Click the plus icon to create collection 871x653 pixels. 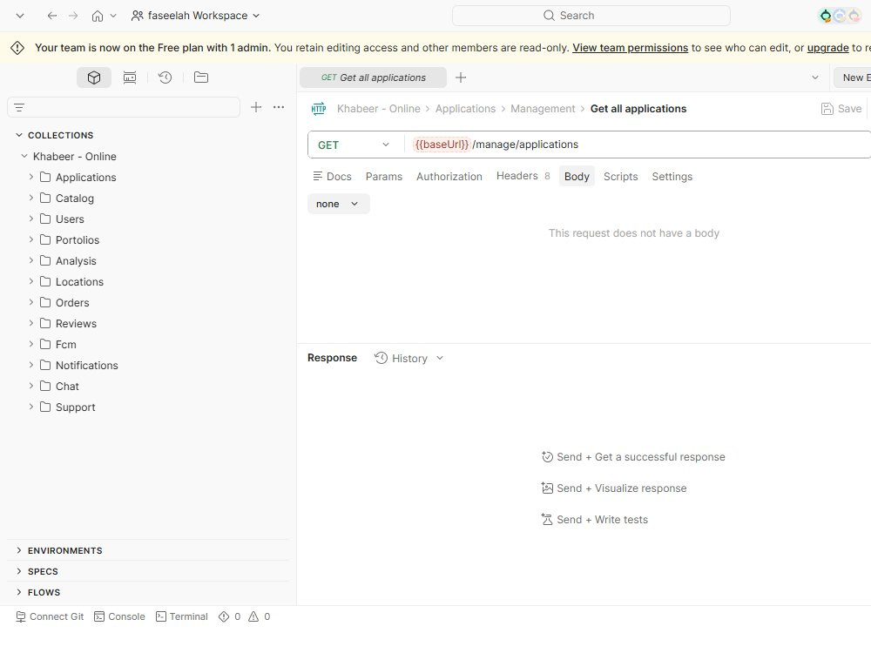256,107
